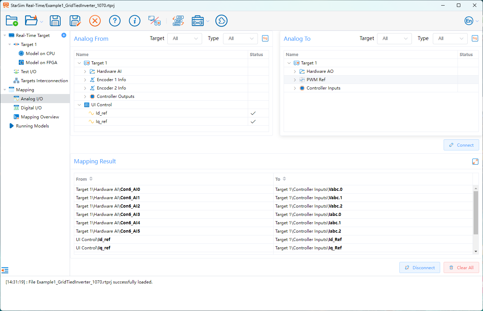Screen dimensions: 483x311
Task: Open Analog From Type dropdown
Action: point(240,39)
